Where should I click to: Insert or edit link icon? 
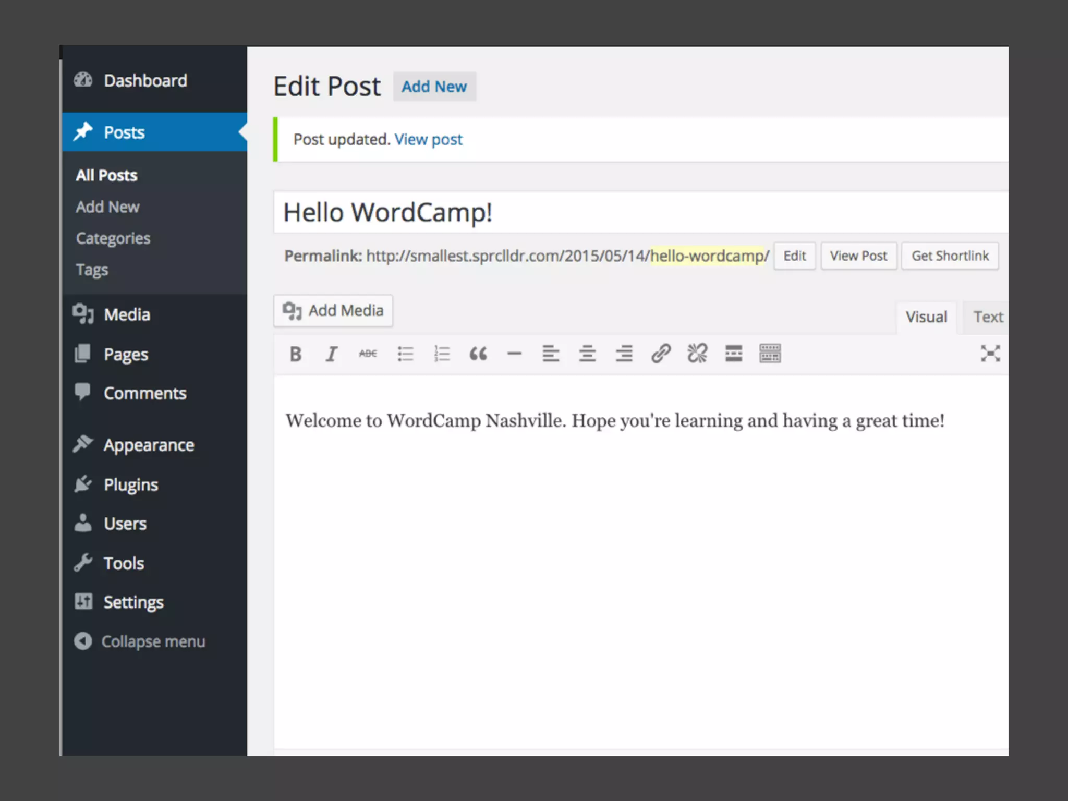pyautogui.click(x=660, y=354)
